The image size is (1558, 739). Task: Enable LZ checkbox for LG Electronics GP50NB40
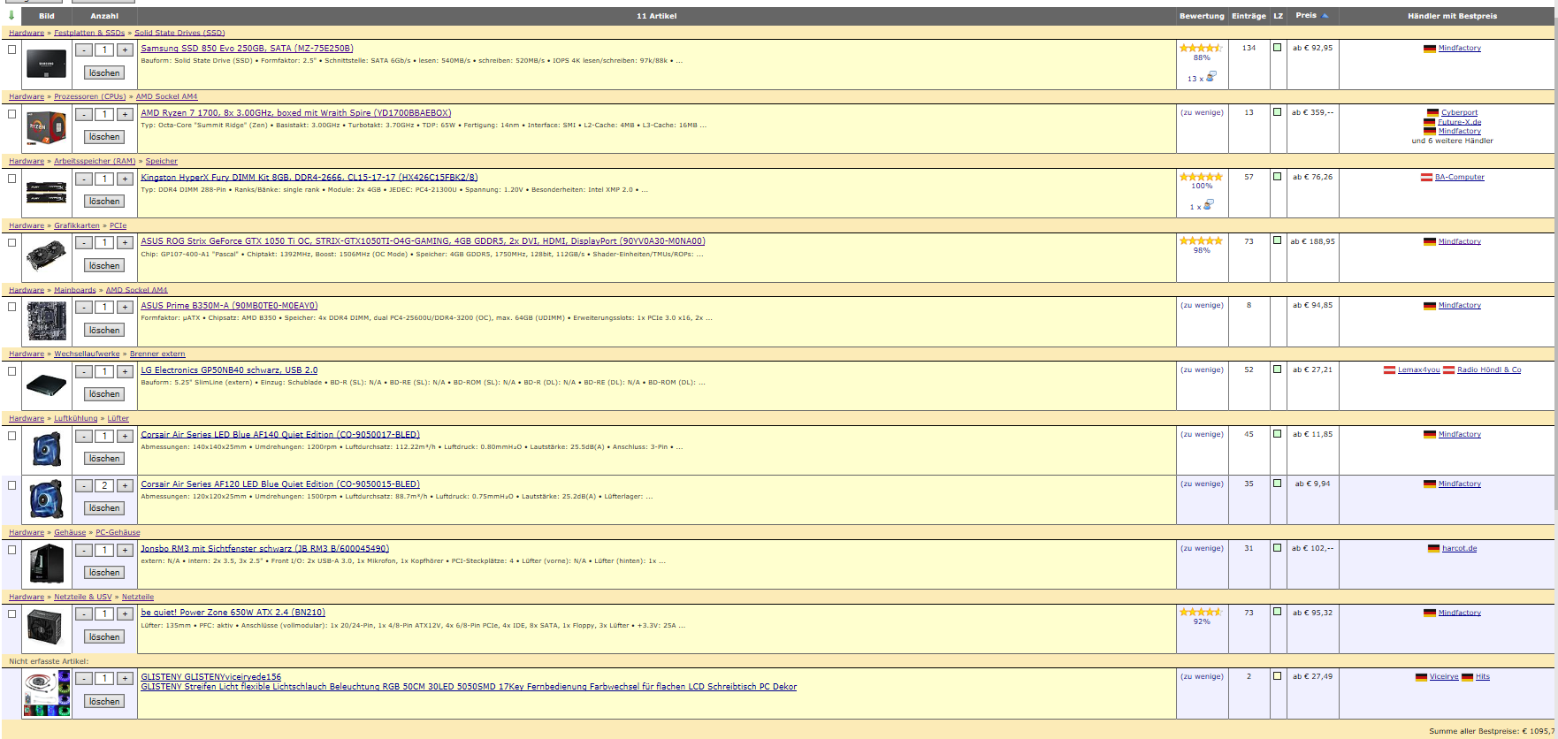tap(1277, 369)
